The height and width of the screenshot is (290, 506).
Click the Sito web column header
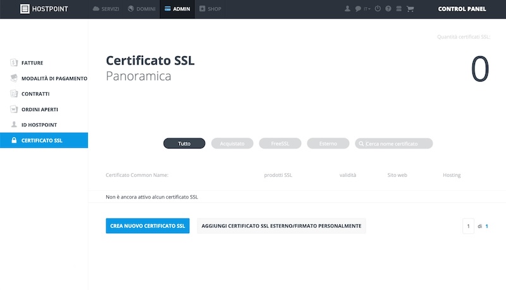pos(397,175)
